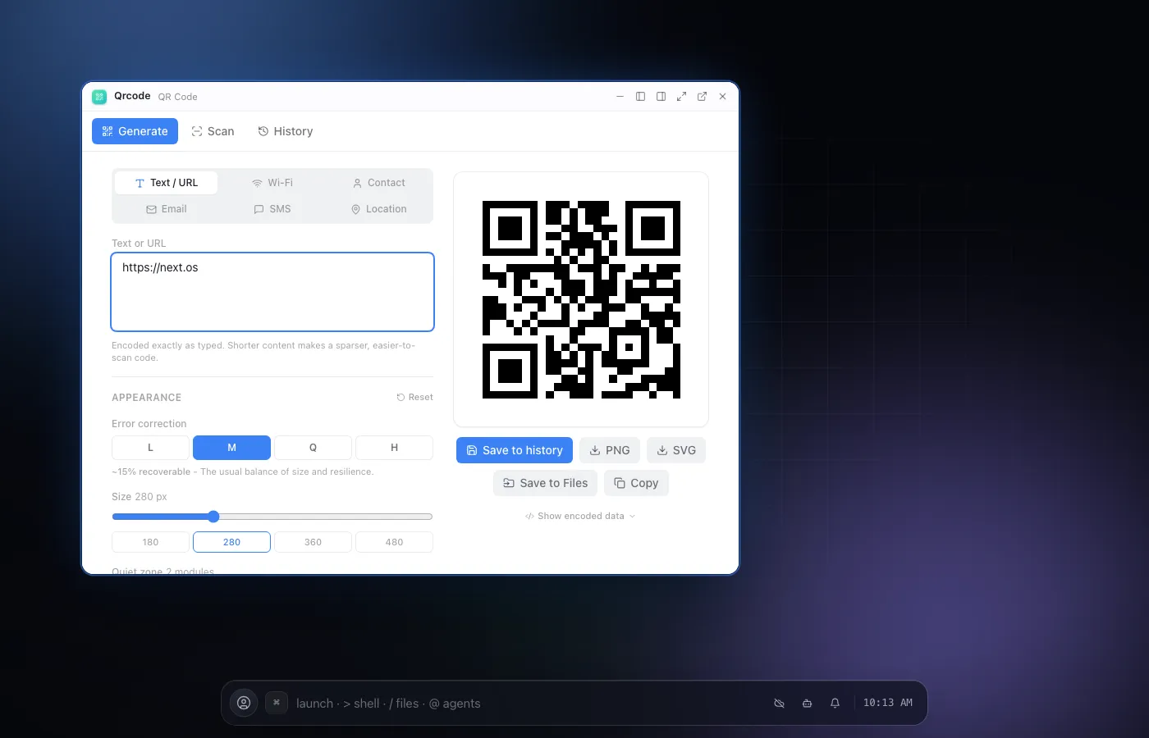Click the 10:13 AM clock
Screen dimensions: 1149x738
(x=887, y=703)
